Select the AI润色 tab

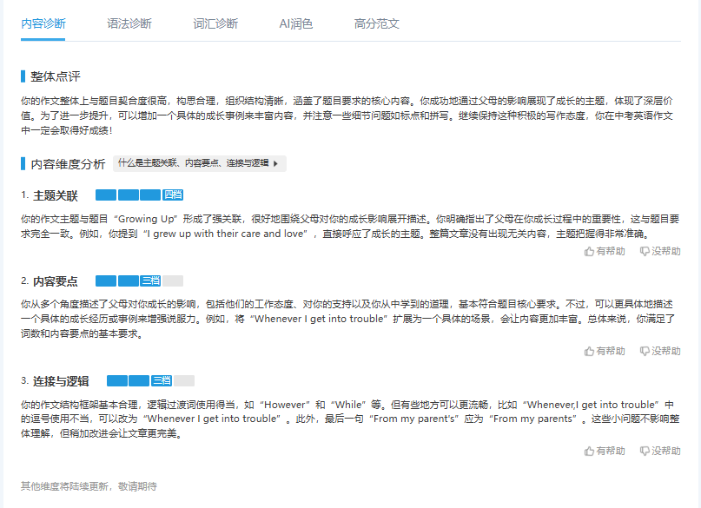point(295,23)
